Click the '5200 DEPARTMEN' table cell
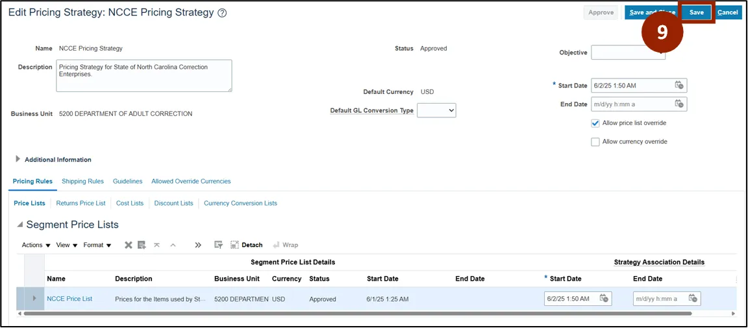Image resolution: width=748 pixels, height=328 pixels. click(241, 299)
